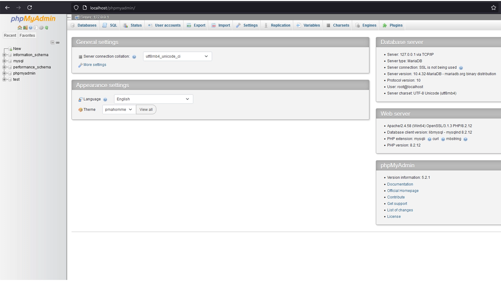Click the Databases tab icon
This screenshot has width=501, height=281.
pyautogui.click(x=73, y=25)
